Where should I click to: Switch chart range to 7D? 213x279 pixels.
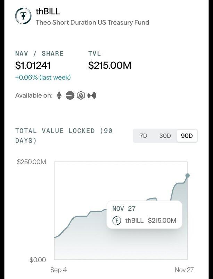pos(144,136)
